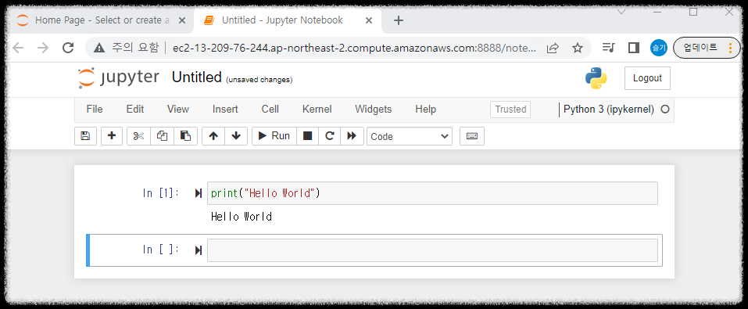Click the In [1]: prompt label
Image resolution: width=748 pixels, height=309 pixels.
161,193
